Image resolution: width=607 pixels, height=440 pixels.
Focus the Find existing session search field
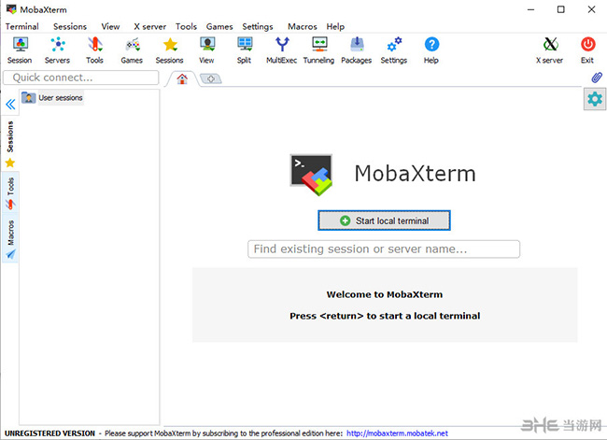click(x=384, y=249)
